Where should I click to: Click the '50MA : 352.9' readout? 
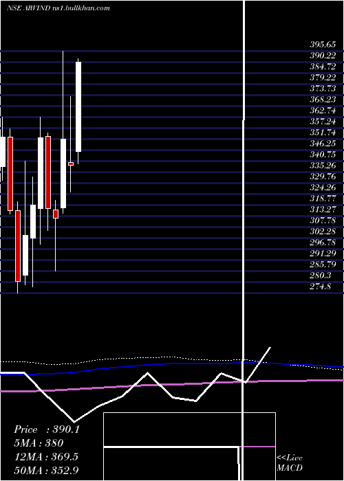coord(46,470)
